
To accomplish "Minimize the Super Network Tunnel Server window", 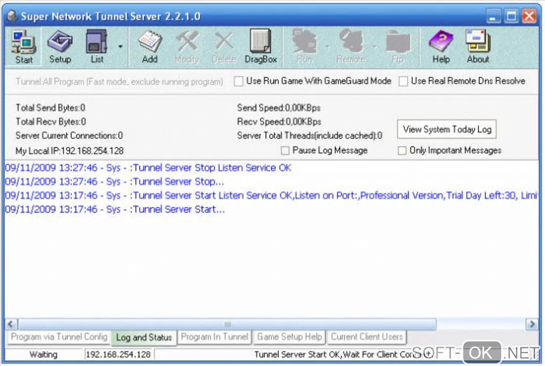I will click(492, 16).
